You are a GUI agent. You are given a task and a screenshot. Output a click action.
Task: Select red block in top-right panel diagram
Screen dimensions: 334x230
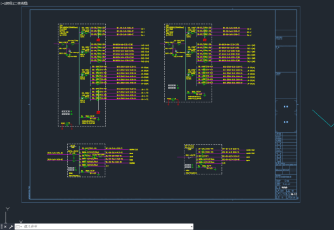205,40
